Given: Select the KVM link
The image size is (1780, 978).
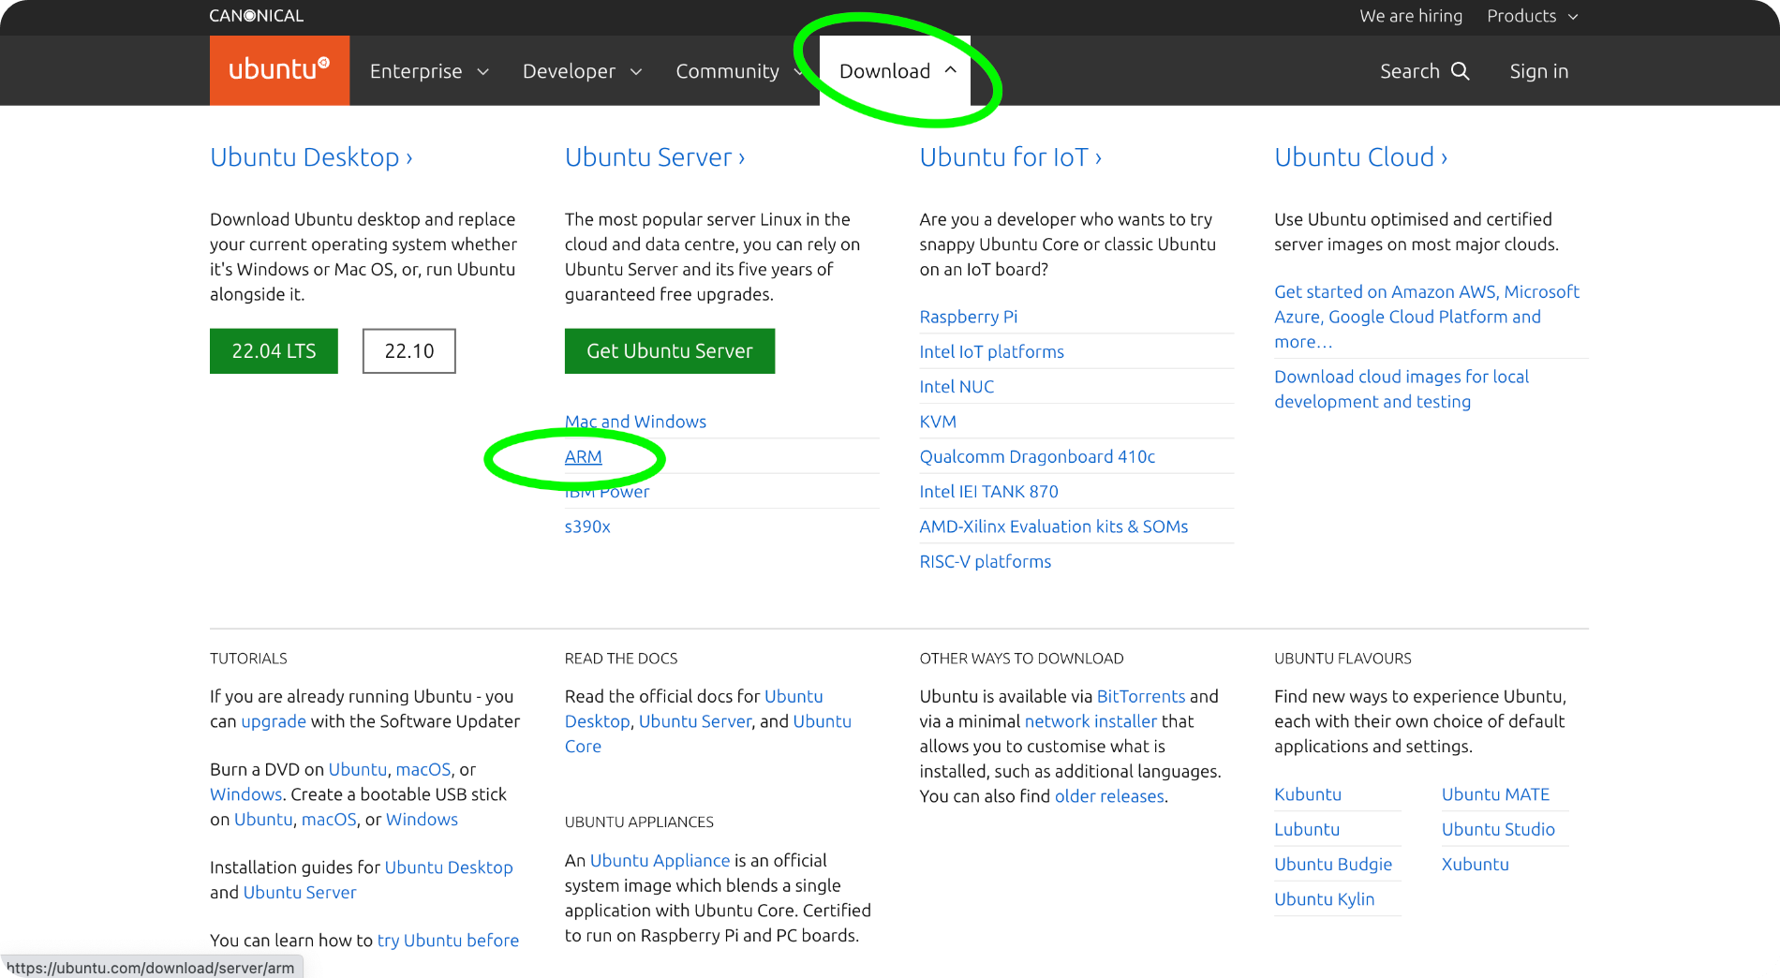Looking at the screenshot, I should click(938, 422).
